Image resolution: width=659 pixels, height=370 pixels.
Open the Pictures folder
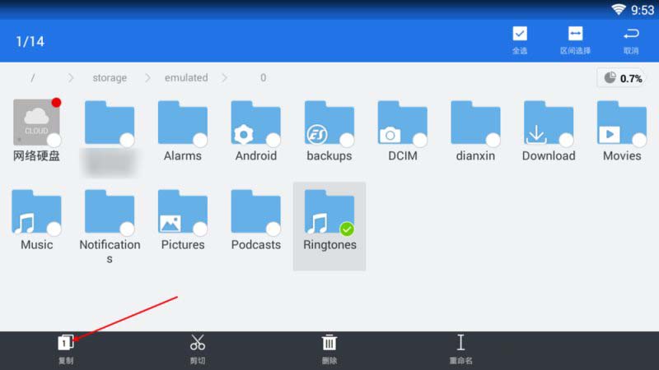[182, 211]
